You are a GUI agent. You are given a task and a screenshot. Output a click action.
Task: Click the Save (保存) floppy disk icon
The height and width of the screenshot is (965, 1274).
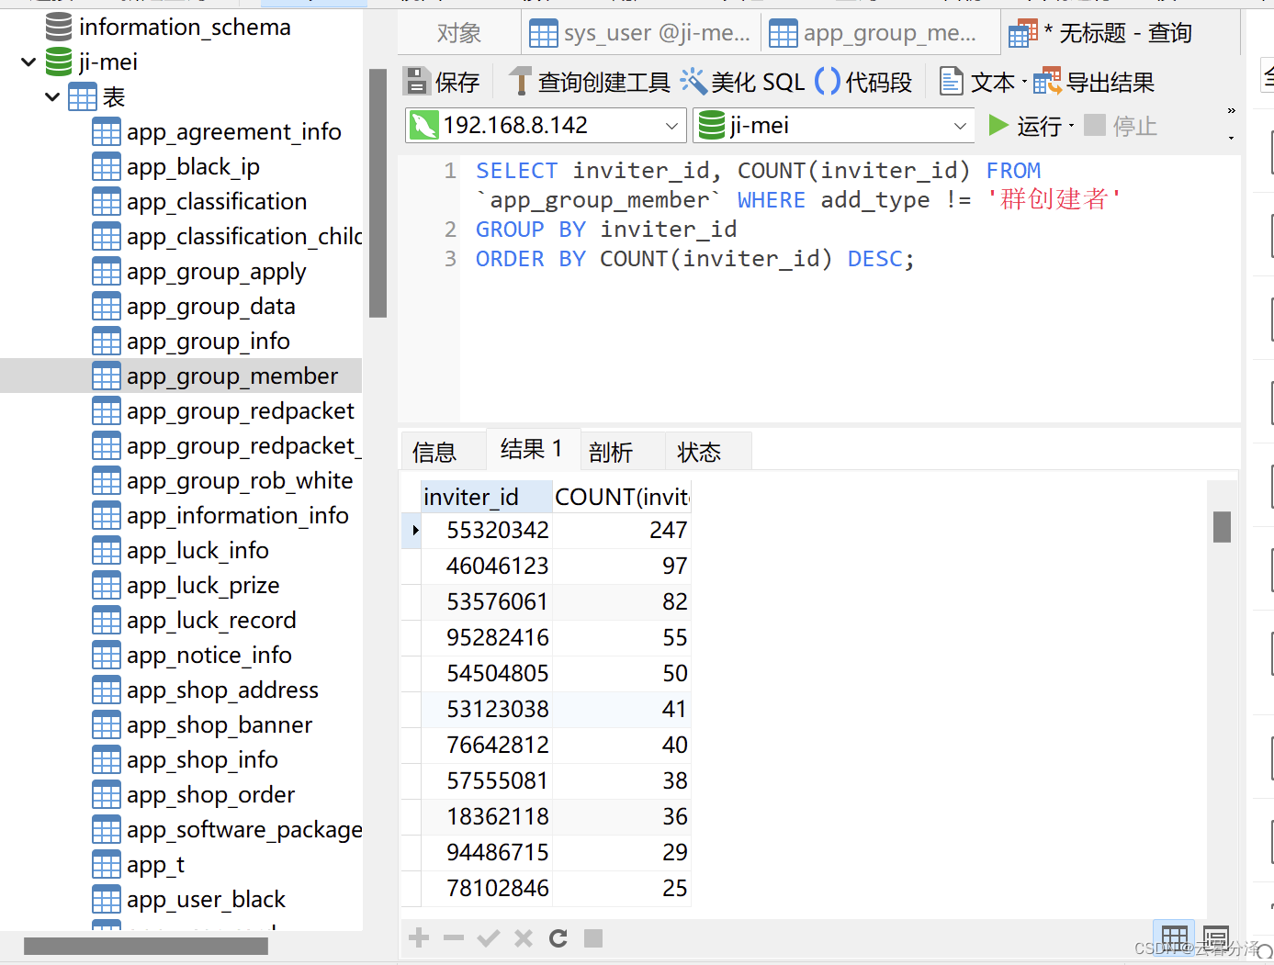point(417,82)
